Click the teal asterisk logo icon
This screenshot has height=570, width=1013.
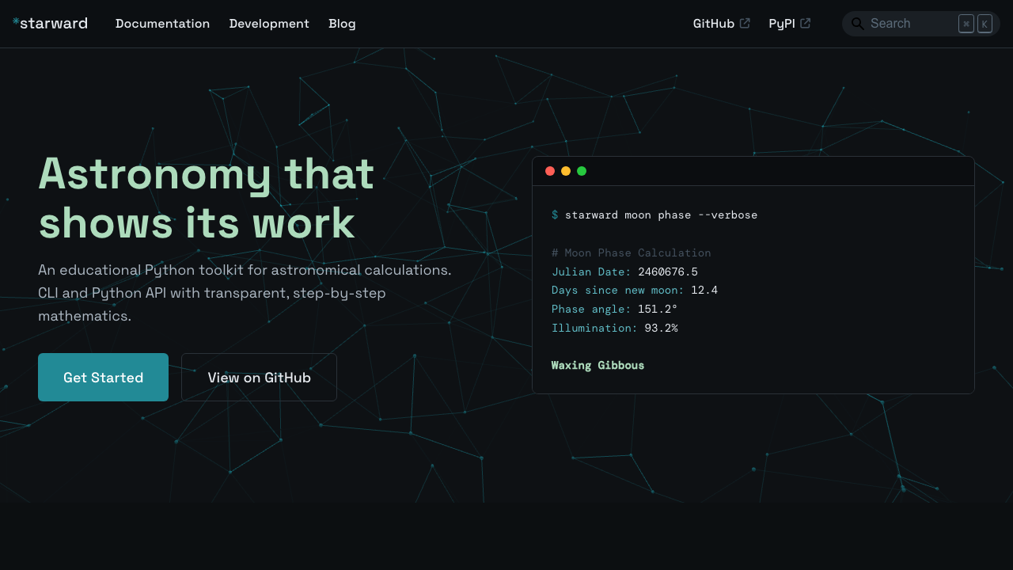click(16, 21)
